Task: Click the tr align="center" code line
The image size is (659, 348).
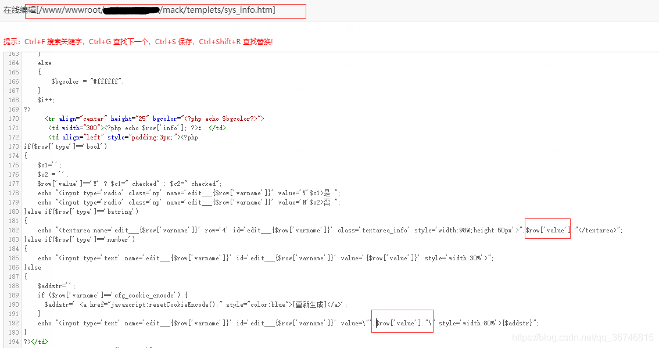Action: click(154, 119)
